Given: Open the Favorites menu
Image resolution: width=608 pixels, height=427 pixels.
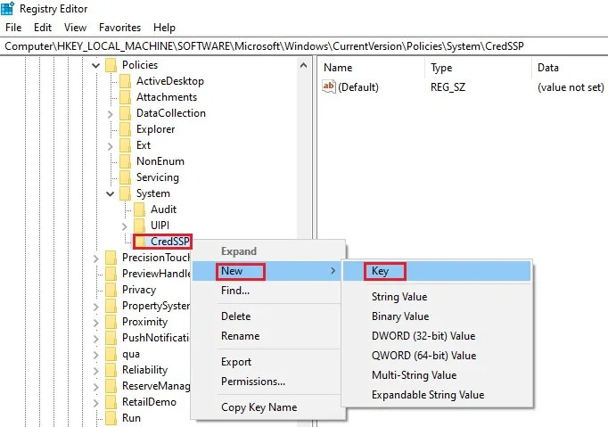Looking at the screenshot, I should point(119,28).
